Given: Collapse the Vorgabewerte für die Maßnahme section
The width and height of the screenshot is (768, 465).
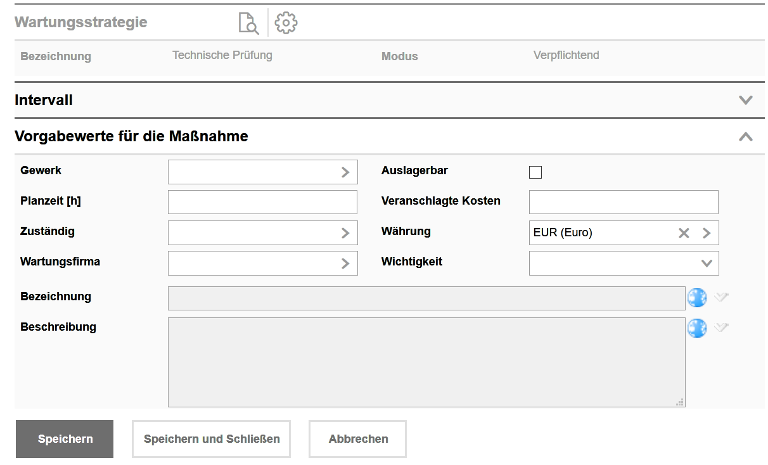Looking at the screenshot, I should click(746, 136).
